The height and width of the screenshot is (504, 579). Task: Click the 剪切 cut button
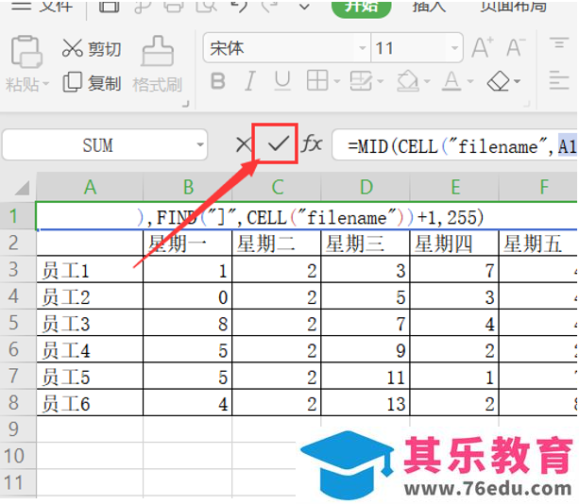click(92, 49)
